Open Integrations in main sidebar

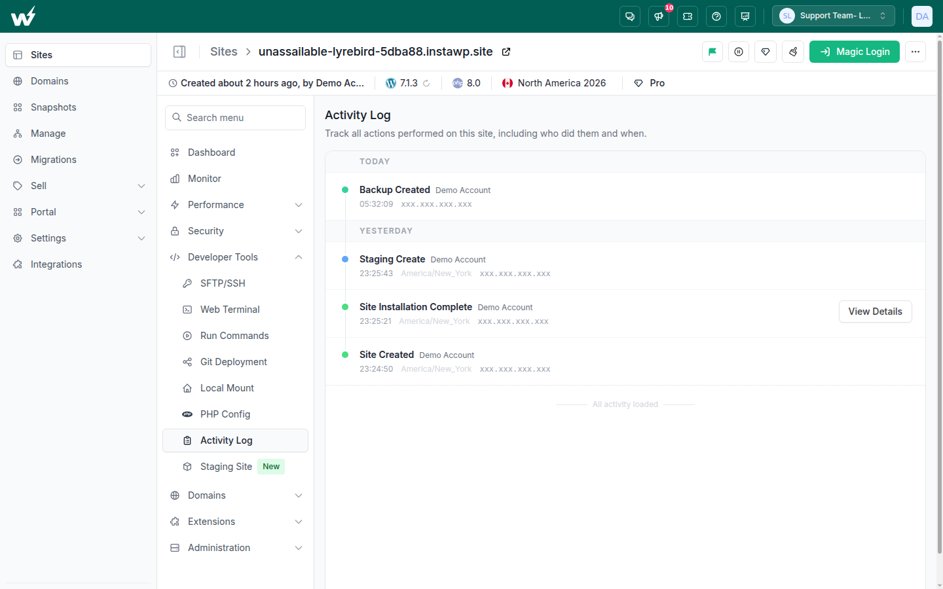(x=79, y=264)
